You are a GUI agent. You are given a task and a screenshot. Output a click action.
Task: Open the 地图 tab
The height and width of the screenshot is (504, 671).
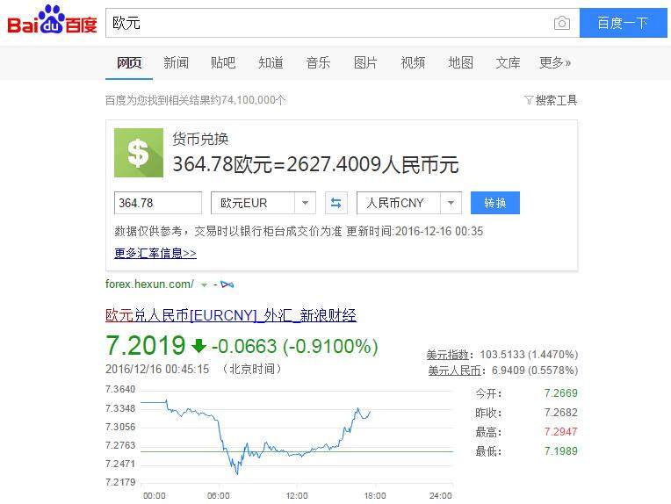coord(460,63)
